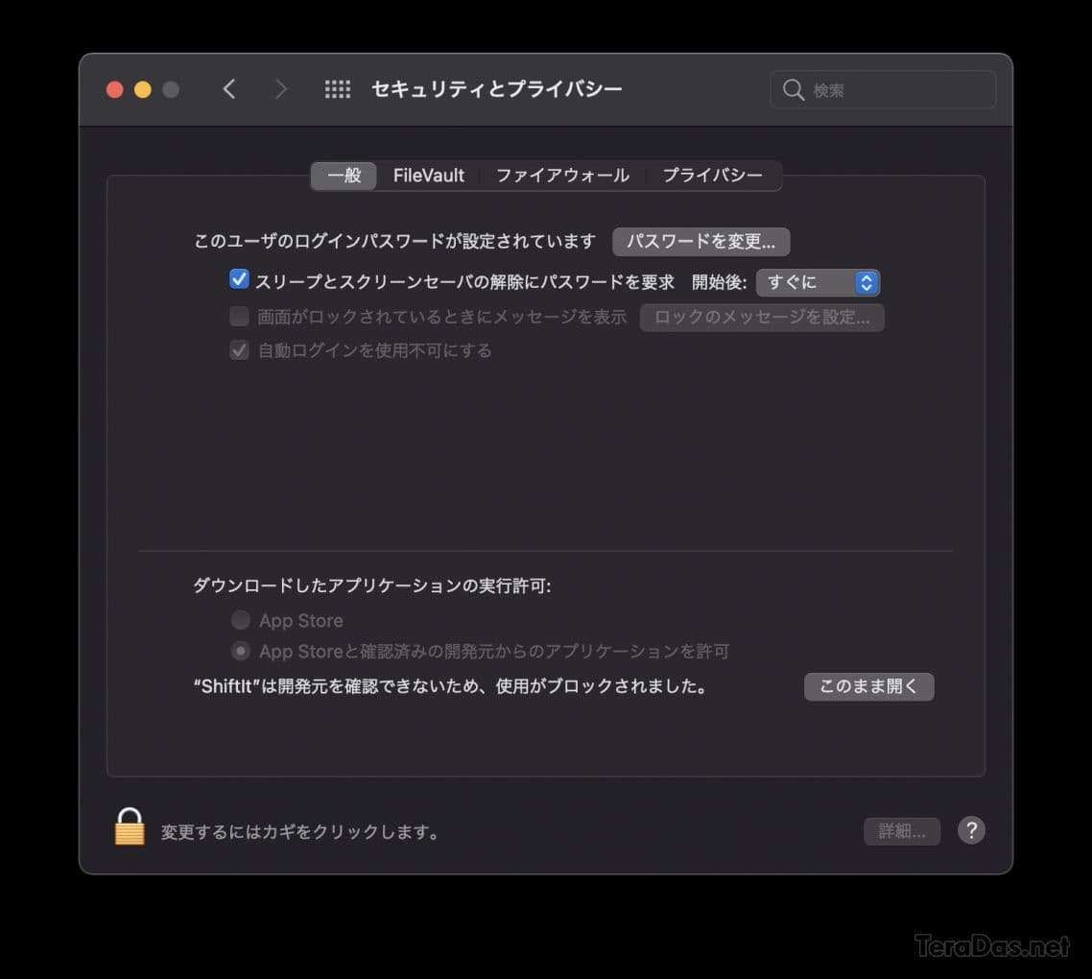The width and height of the screenshot is (1092, 979).
Task: Click the padlock icon to unlock changes
Action: click(x=130, y=826)
